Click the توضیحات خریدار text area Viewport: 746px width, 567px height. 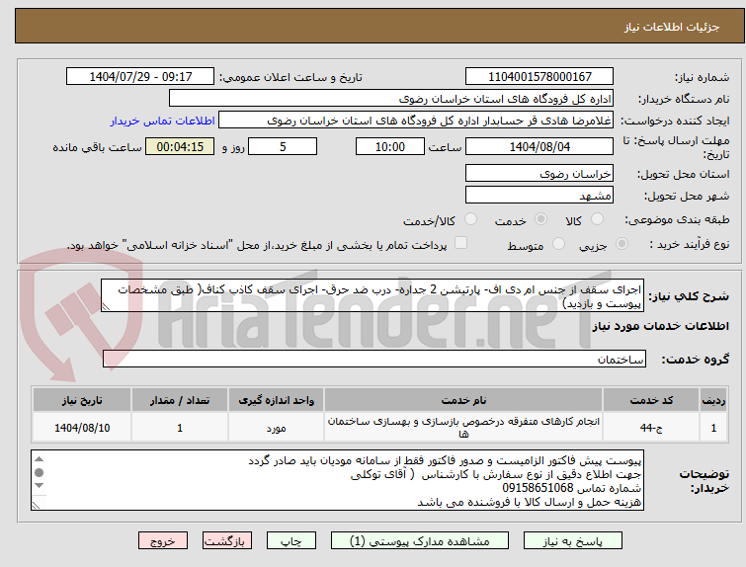(x=337, y=480)
